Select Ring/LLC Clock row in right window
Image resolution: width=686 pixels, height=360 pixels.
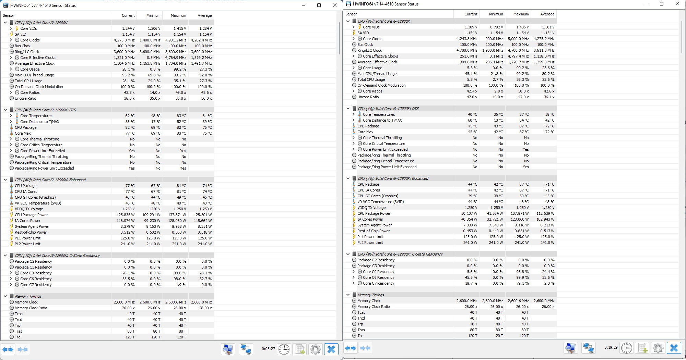point(450,50)
